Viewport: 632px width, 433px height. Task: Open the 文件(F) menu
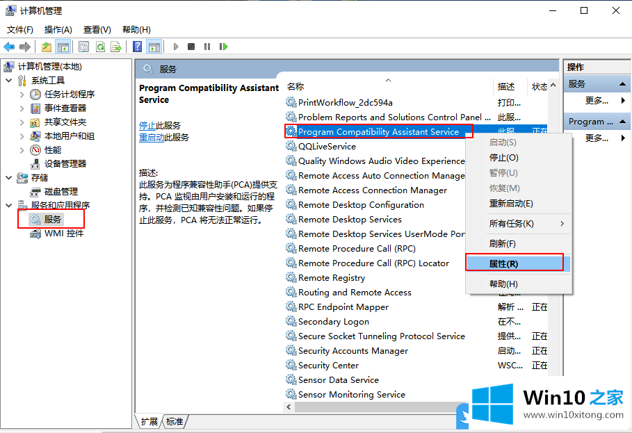[19, 29]
